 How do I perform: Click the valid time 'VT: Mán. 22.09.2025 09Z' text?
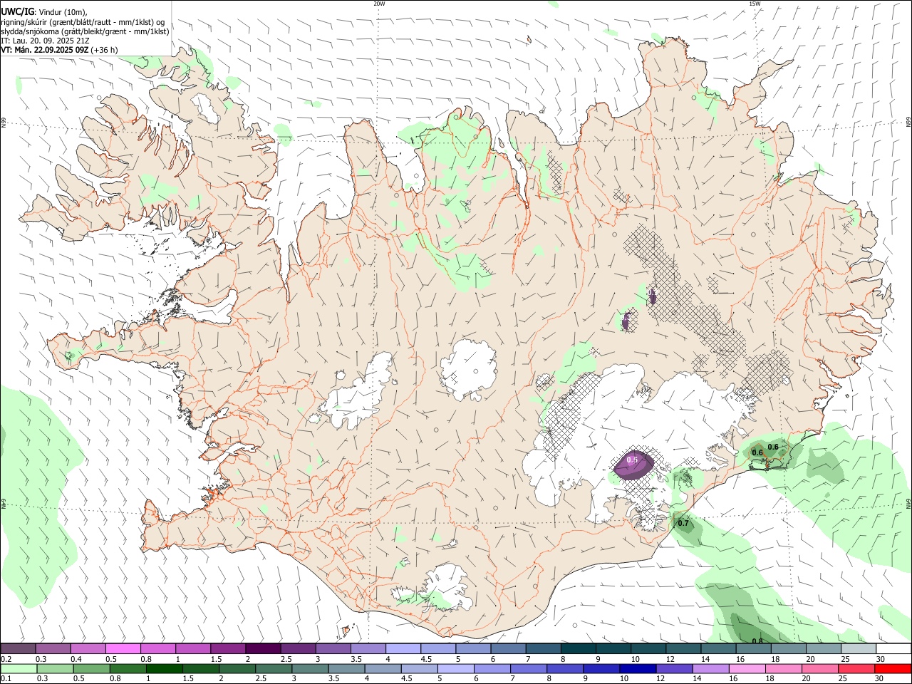click(x=44, y=50)
